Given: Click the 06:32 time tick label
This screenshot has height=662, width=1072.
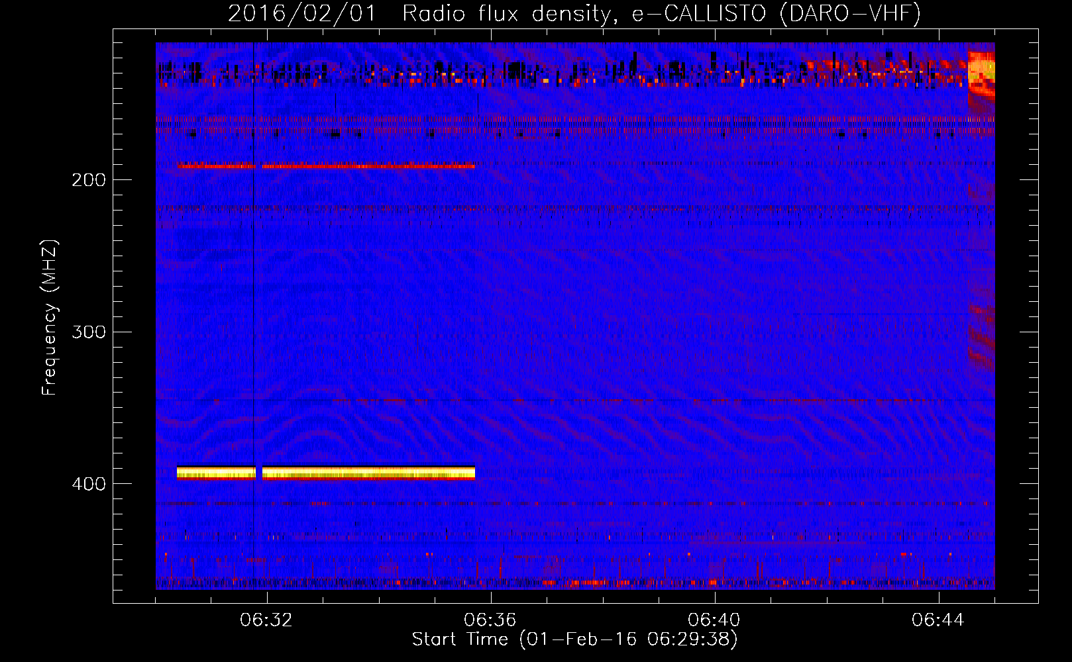Looking at the screenshot, I should pyautogui.click(x=266, y=620).
